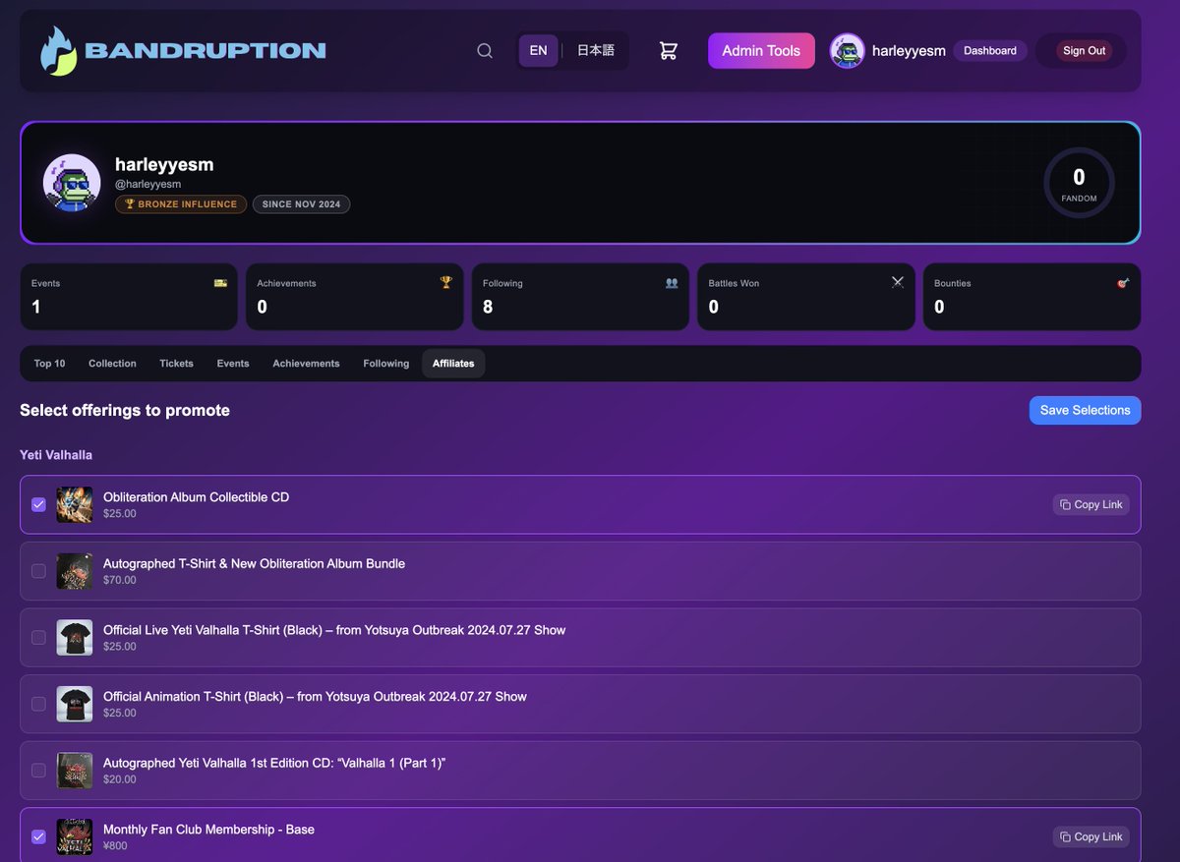This screenshot has height=862, width=1180.
Task: Click the Following stat card value 8
Action: click(488, 307)
